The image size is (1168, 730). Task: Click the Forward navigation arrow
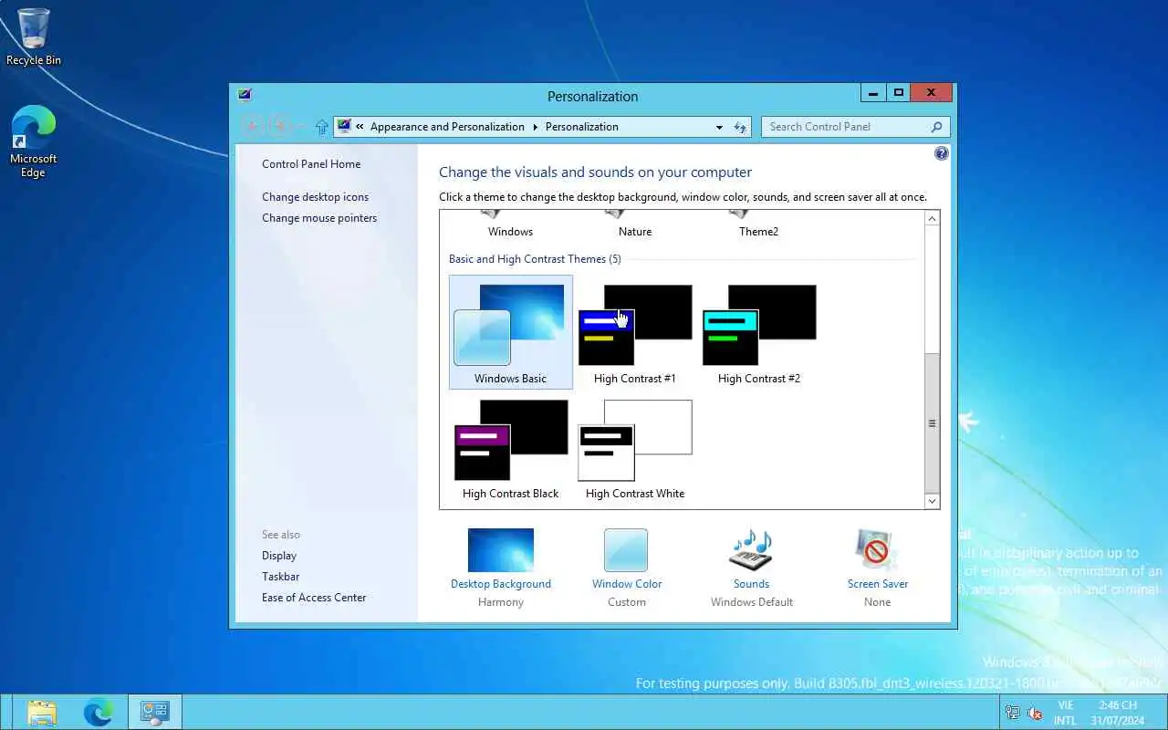[x=281, y=127]
